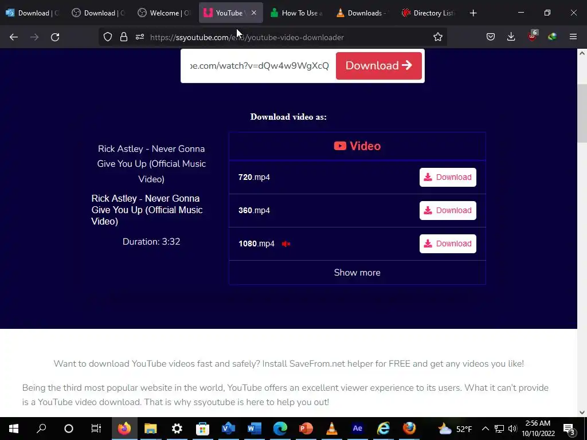Click the scrollbar down arrow

(582, 412)
